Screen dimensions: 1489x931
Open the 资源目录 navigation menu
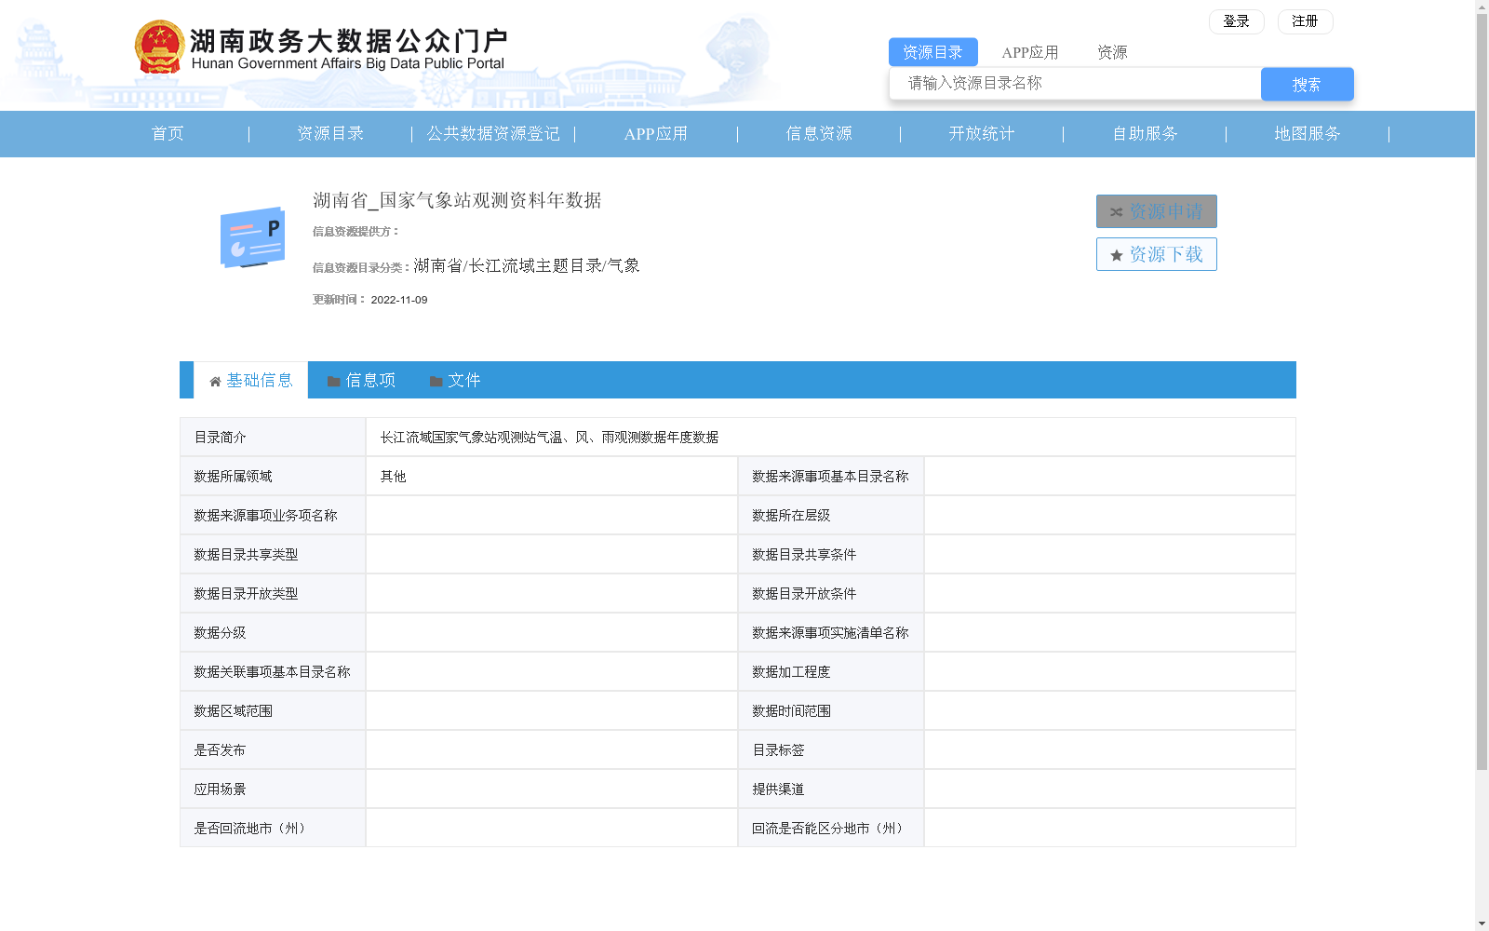pos(329,133)
